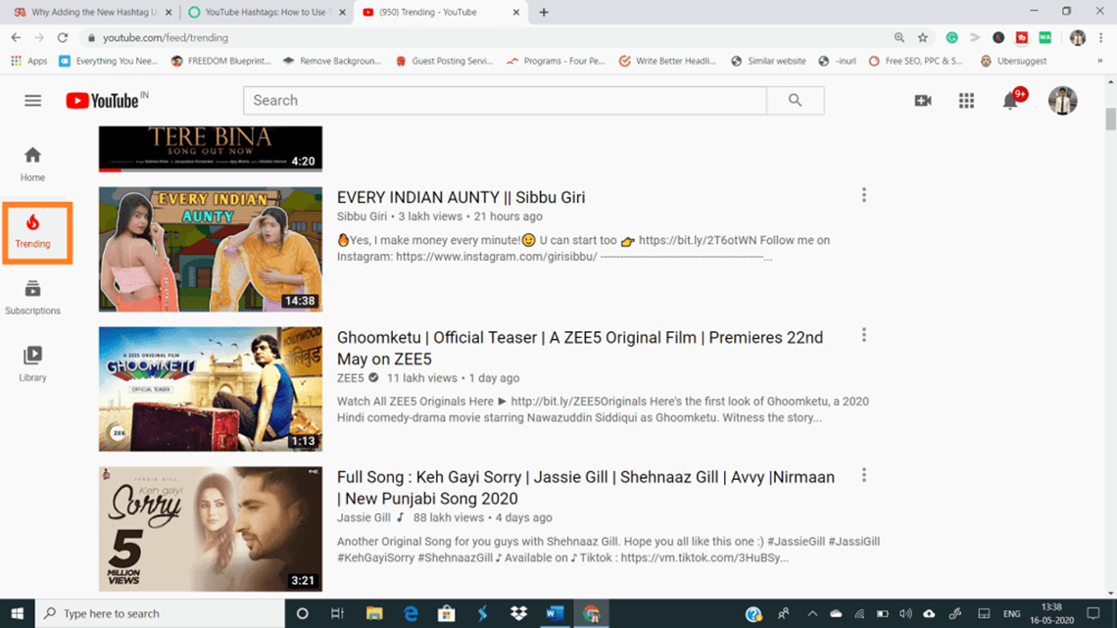Open options menu for Ghoomketu teaser video
The height and width of the screenshot is (628, 1117).
[x=863, y=335]
